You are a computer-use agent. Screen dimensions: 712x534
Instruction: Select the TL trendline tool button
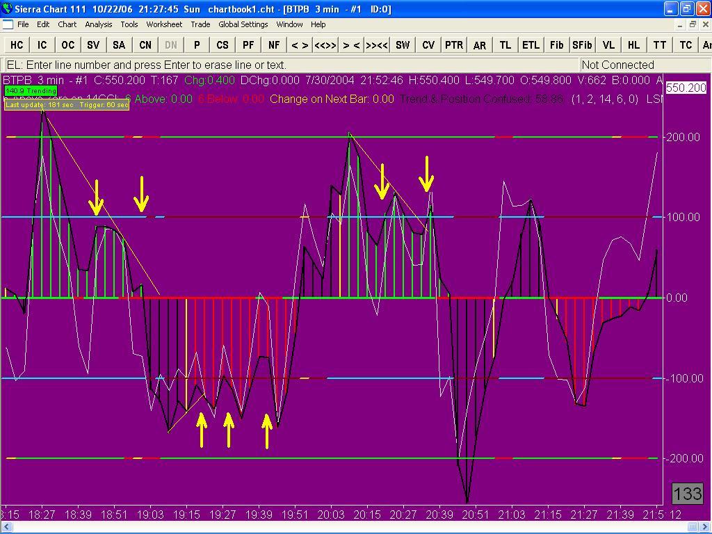(x=505, y=44)
